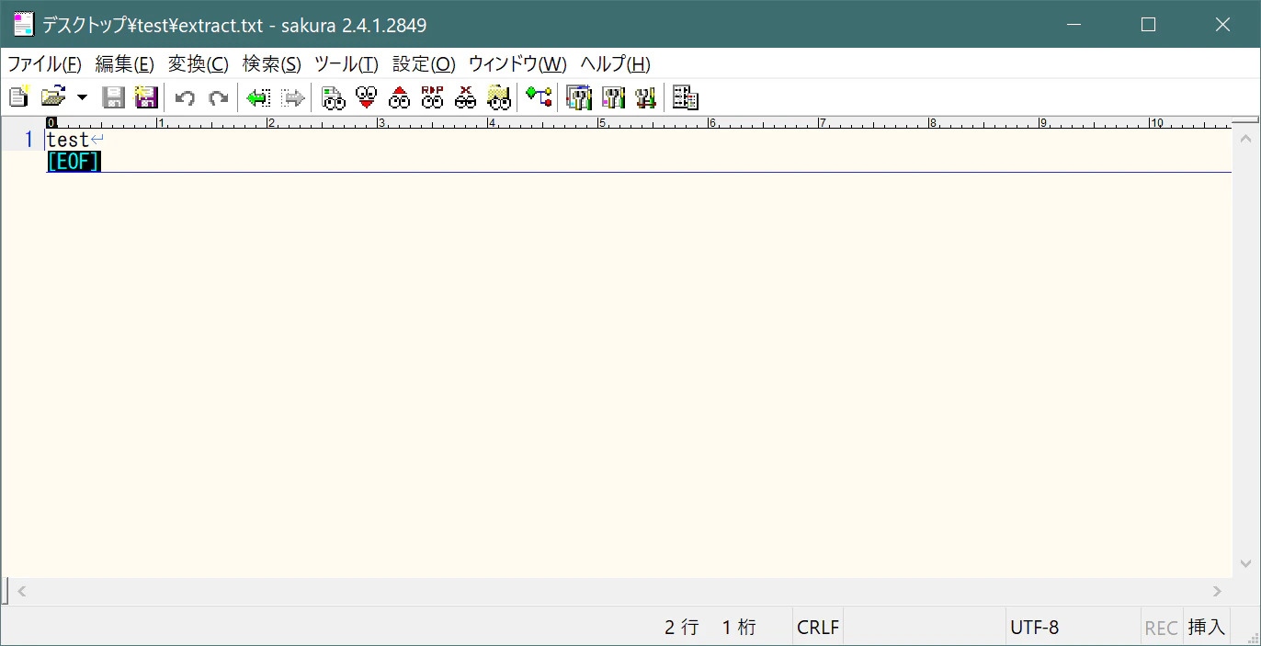1261x646 pixels.
Task: Click the horizontal scrollbar right arrow
Action: click(x=1217, y=592)
